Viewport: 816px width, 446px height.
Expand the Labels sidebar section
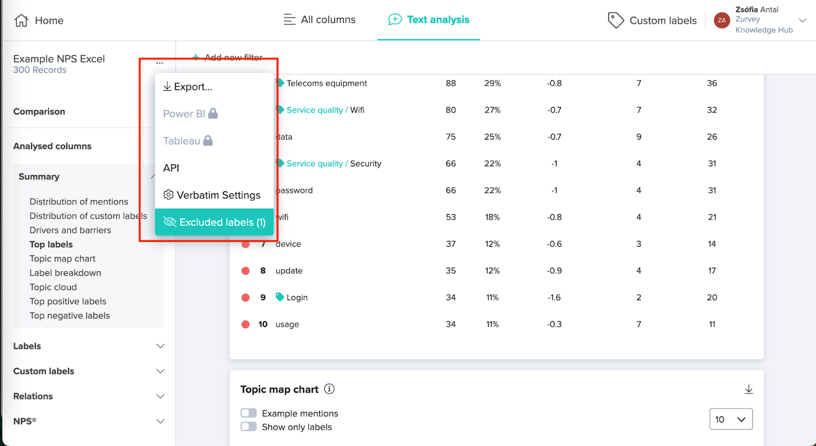160,346
